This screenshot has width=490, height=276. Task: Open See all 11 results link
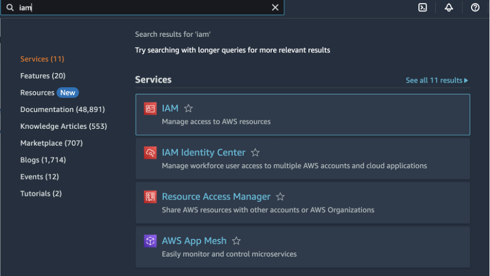click(x=437, y=81)
